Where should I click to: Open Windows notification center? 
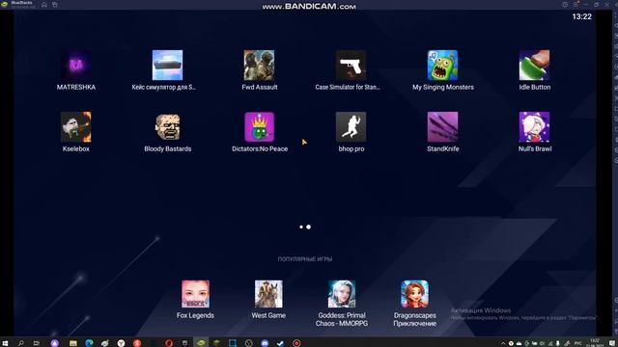click(611, 343)
